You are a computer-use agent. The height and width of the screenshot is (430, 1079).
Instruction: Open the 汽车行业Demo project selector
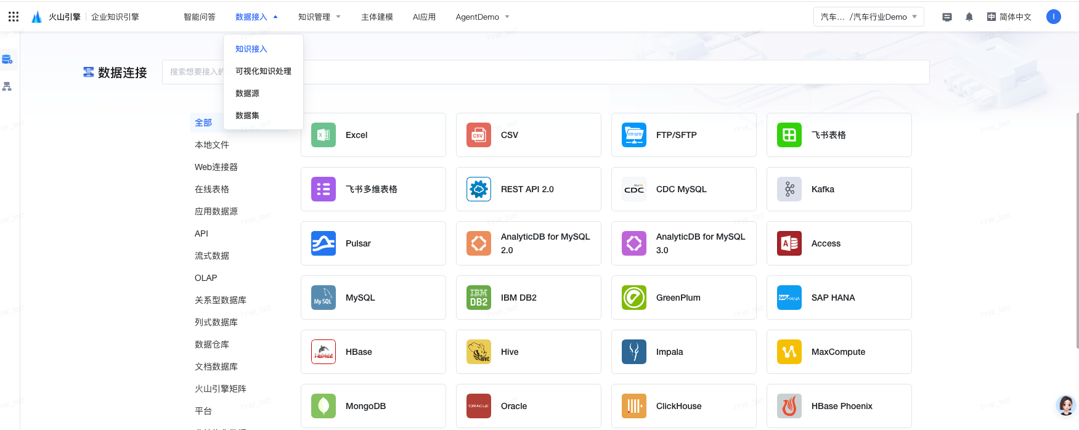(x=868, y=17)
